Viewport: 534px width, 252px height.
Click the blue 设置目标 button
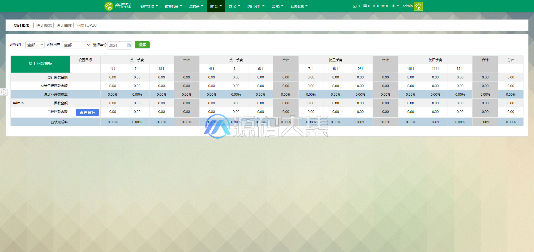(88, 112)
